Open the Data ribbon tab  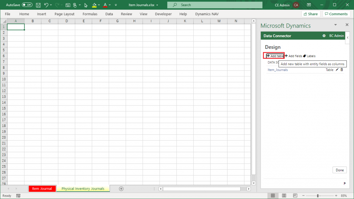[x=109, y=14]
